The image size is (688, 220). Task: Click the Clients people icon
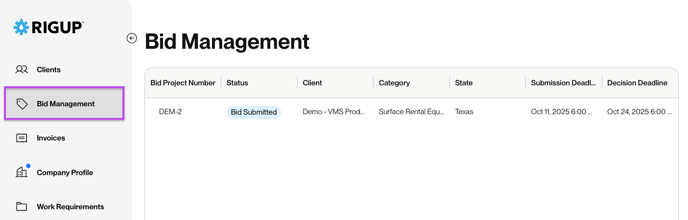pos(22,70)
